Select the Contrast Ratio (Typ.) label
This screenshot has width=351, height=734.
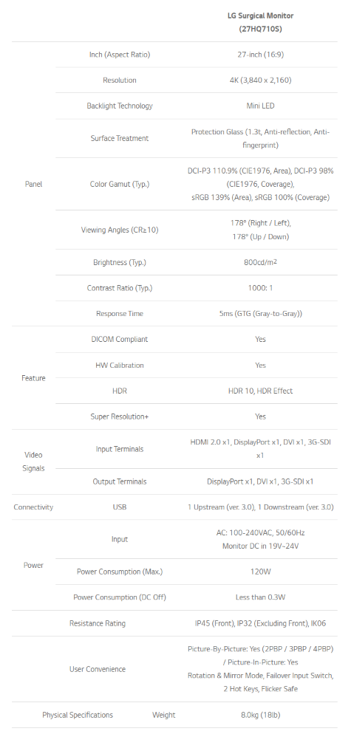coord(120,288)
